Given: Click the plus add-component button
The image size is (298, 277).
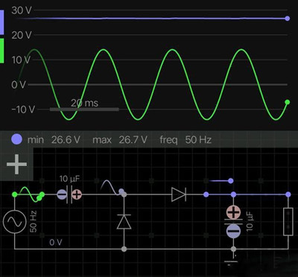Looking at the screenshot, I should 16,165.
